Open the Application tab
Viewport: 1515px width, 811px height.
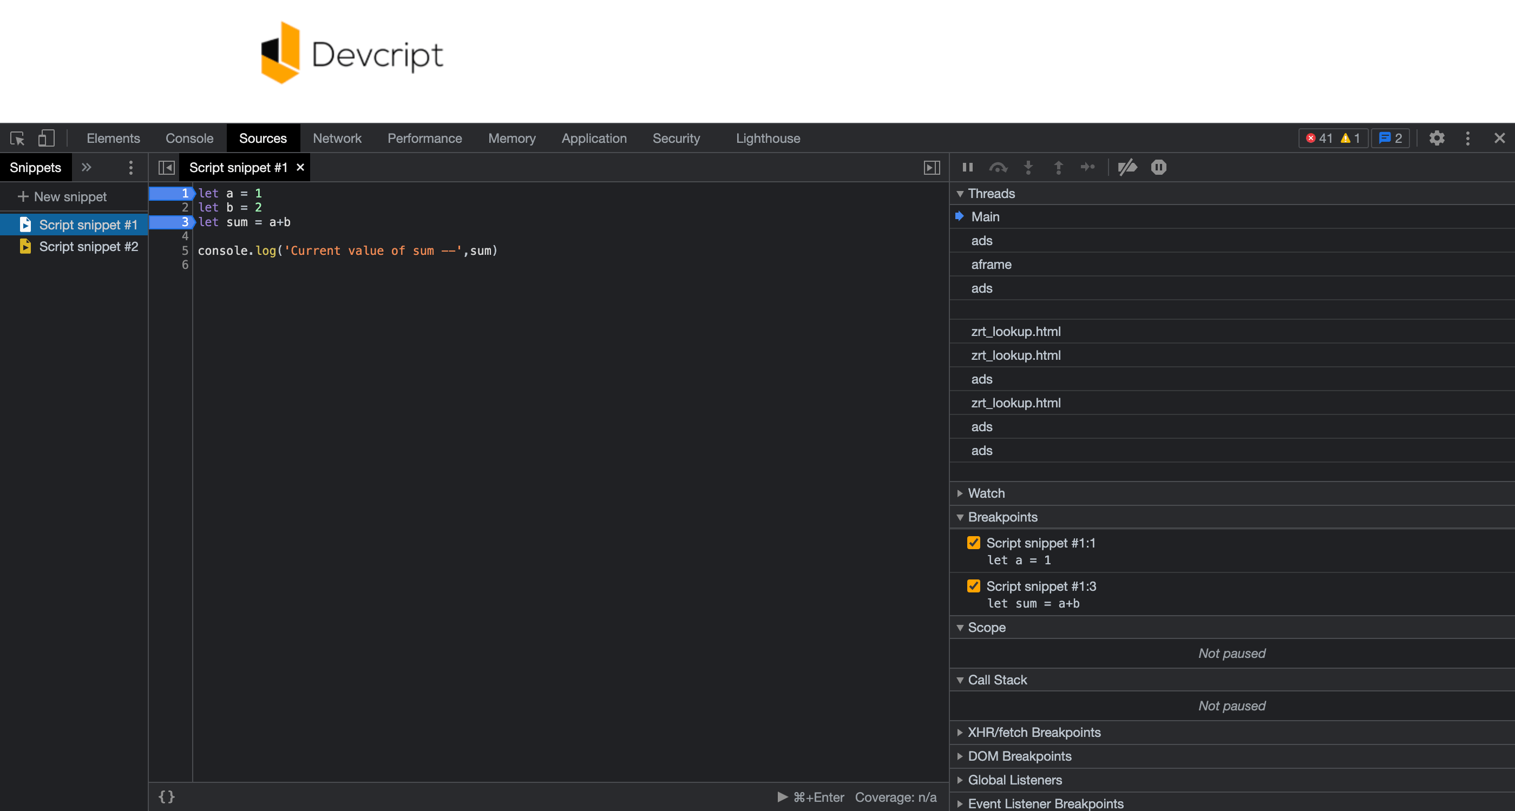pyautogui.click(x=594, y=138)
